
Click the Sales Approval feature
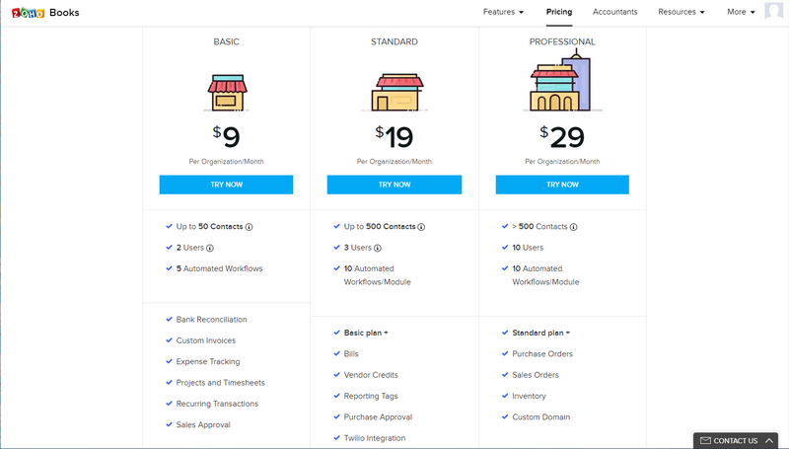(203, 425)
